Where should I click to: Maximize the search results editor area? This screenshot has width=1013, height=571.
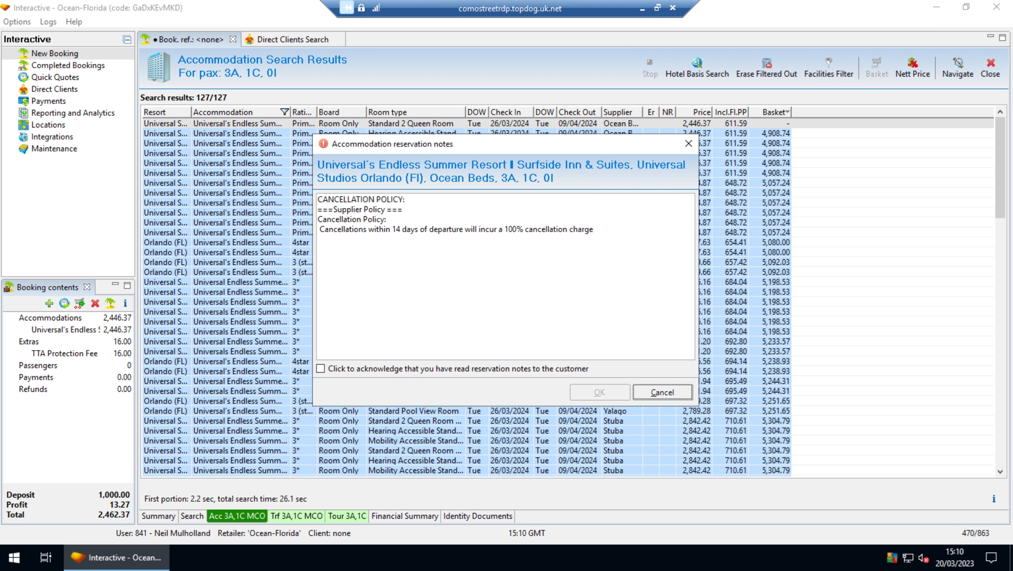click(x=1002, y=38)
